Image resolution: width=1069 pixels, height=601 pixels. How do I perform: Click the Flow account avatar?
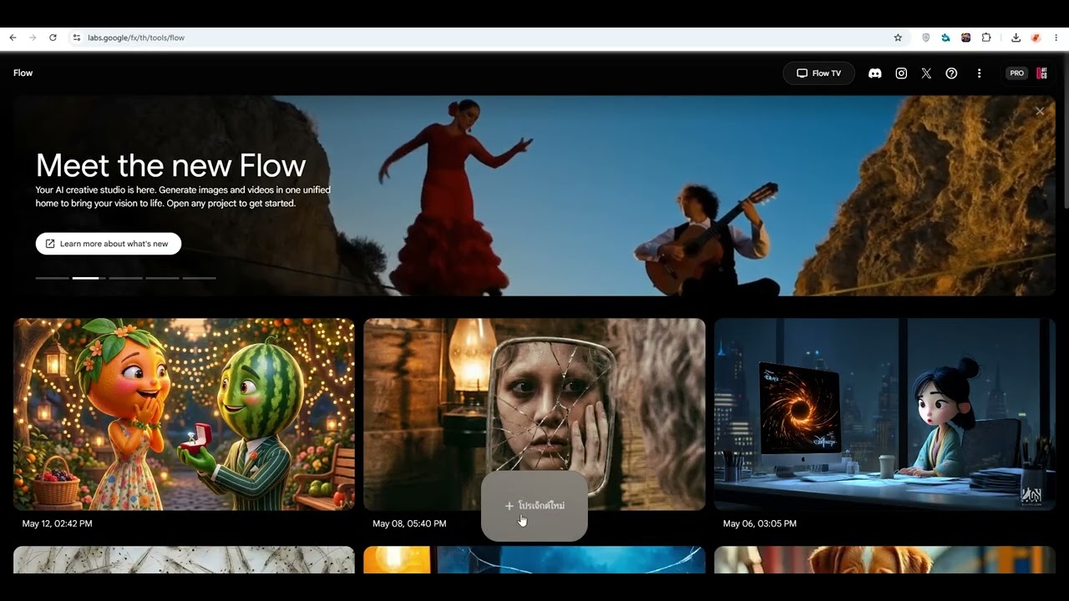[1041, 73]
